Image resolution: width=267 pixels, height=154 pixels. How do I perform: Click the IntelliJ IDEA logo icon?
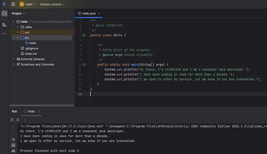point(4,4)
